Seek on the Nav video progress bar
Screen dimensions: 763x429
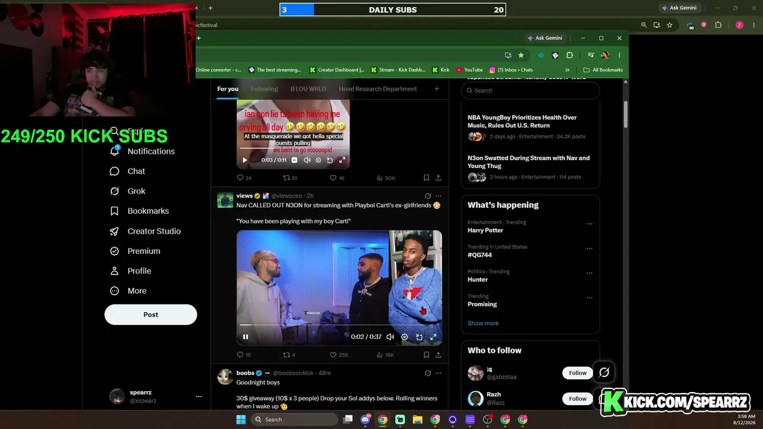339,325
